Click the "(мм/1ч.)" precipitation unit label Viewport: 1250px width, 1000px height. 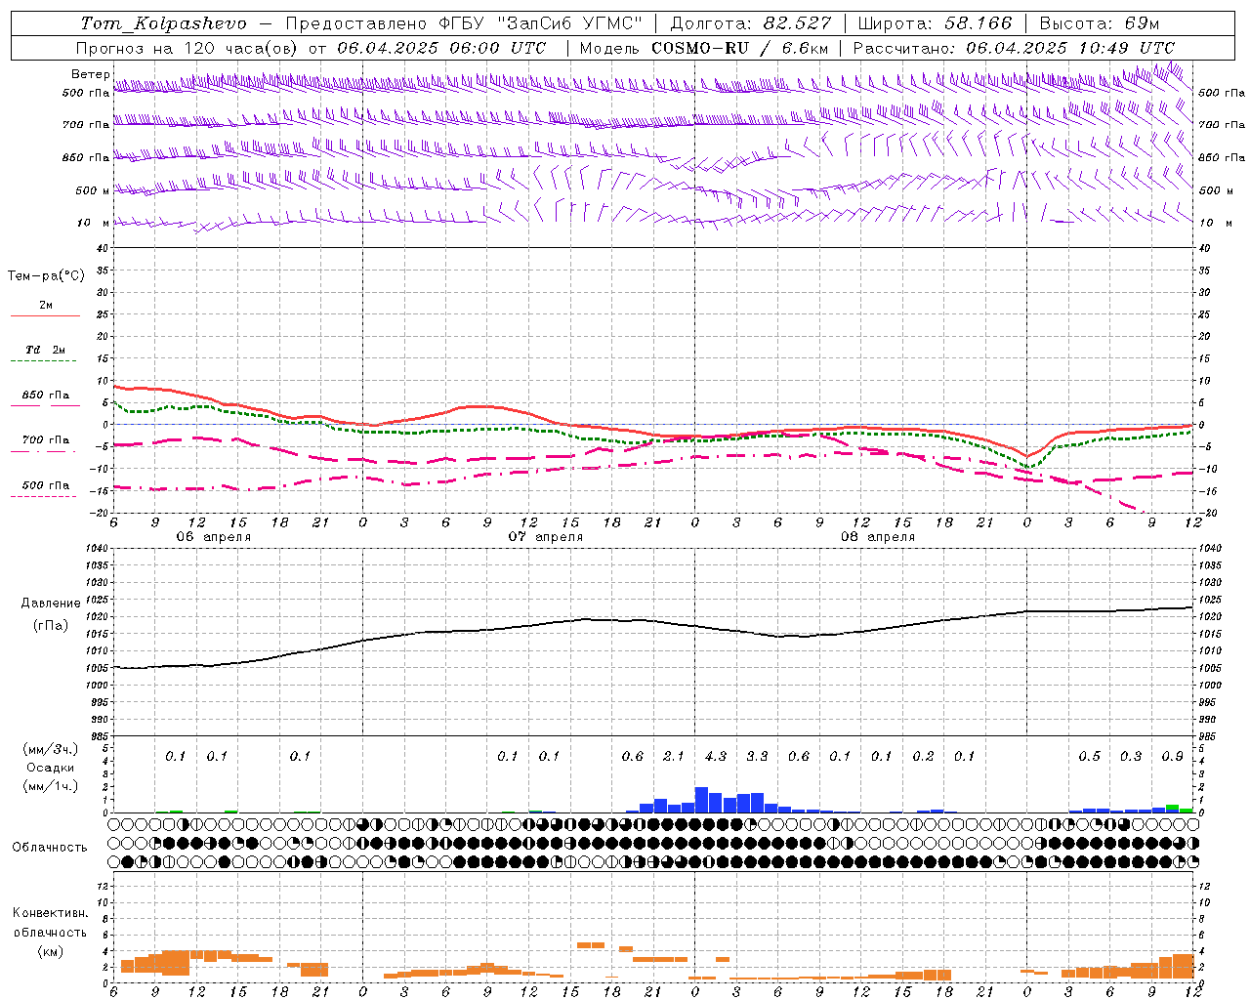pyautogui.click(x=51, y=786)
